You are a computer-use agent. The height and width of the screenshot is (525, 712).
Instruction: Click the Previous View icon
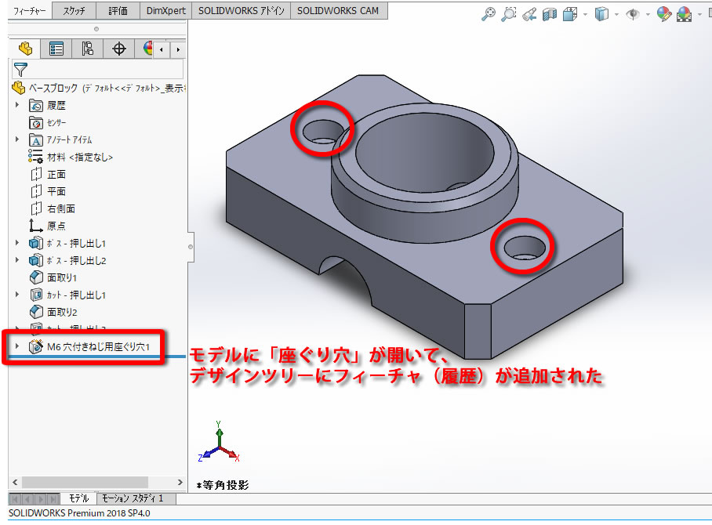[x=529, y=14]
